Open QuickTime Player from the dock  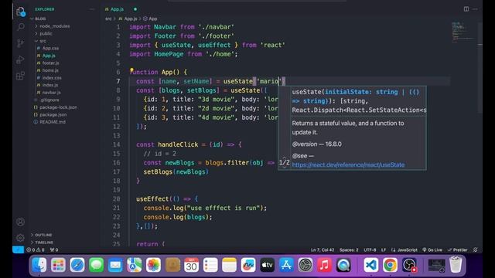tap(343, 265)
